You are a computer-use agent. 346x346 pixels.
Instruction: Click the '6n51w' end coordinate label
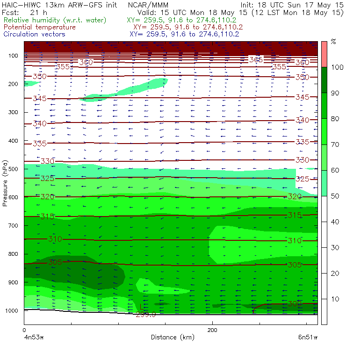point(308,338)
